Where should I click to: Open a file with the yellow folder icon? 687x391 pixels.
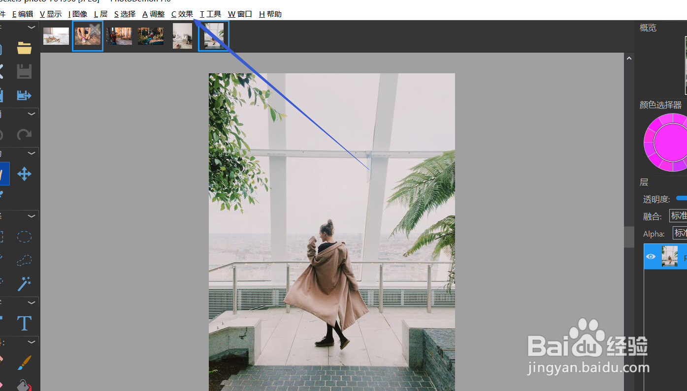[x=24, y=48]
